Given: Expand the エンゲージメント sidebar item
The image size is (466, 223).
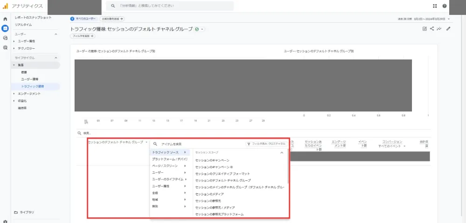Looking at the screenshot, I should (14, 93).
